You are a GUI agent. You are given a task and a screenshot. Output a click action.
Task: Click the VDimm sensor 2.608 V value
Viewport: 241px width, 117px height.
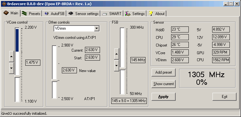point(180,60)
